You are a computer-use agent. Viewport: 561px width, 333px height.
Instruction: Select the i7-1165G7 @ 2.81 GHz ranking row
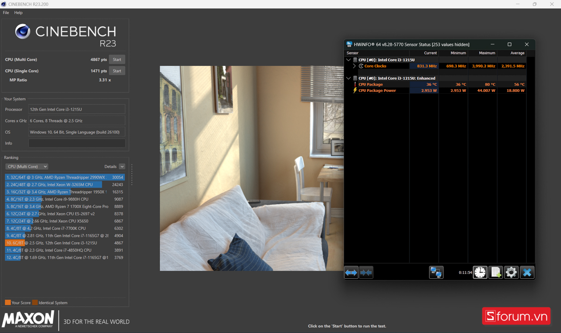coord(65,236)
